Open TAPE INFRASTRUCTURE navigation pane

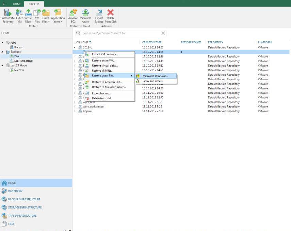point(36,216)
